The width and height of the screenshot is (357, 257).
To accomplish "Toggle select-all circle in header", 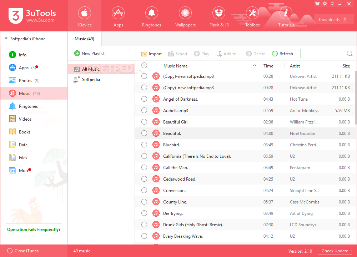I will pos(144,66).
